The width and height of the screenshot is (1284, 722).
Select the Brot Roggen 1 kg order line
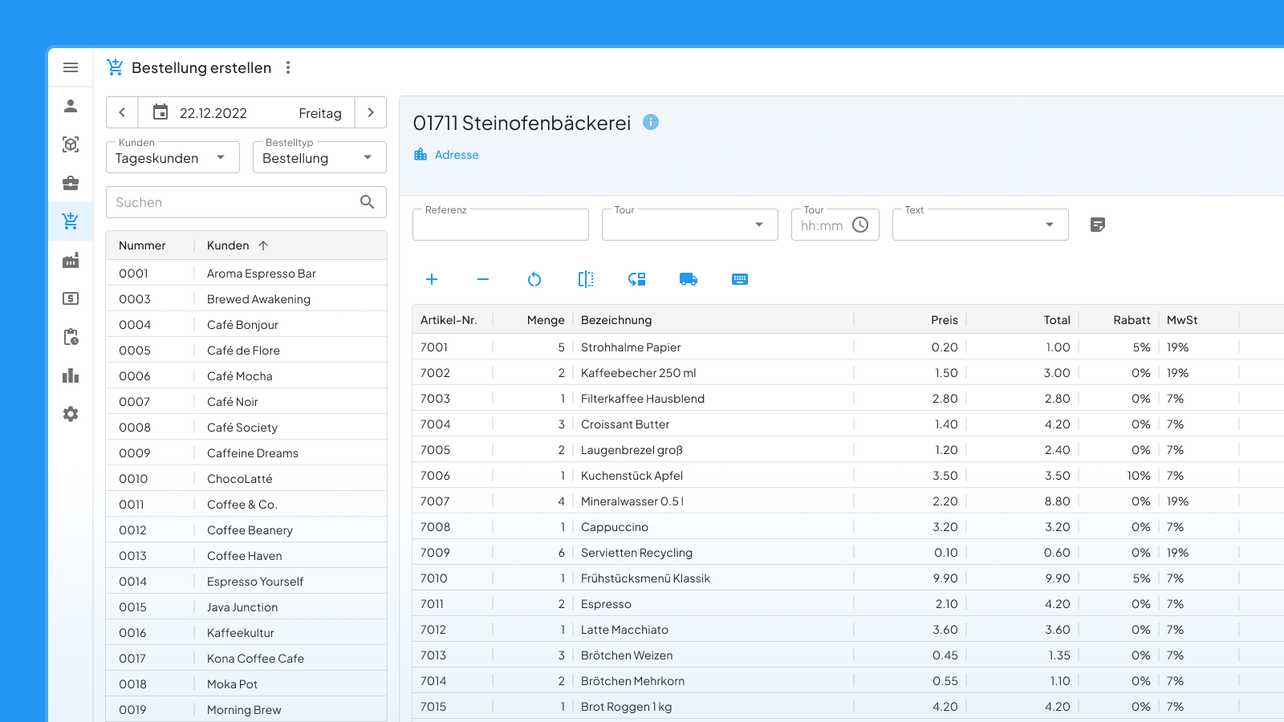point(848,707)
